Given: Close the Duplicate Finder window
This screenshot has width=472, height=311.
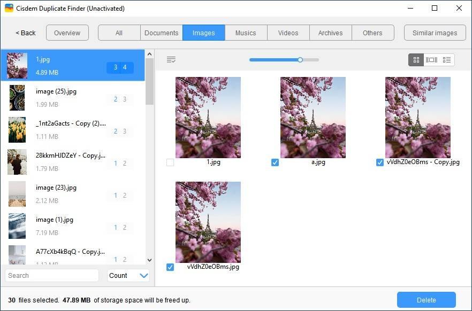Looking at the screenshot, I should 459,8.
